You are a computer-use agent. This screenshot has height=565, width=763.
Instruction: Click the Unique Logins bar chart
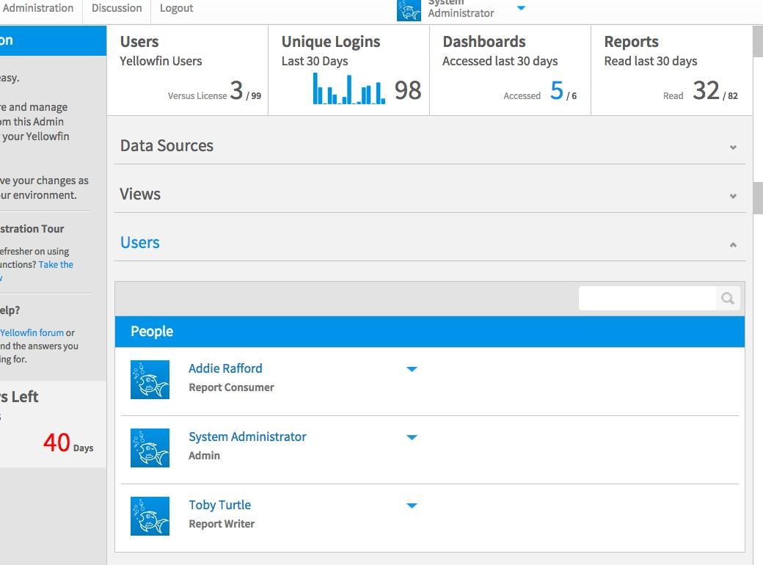(349, 89)
